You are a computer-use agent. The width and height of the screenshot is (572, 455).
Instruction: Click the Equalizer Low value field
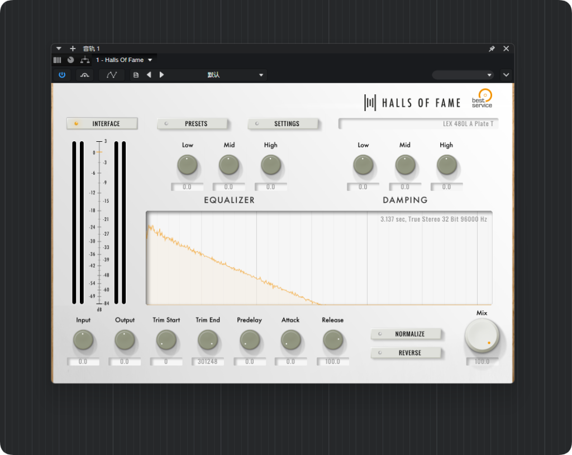187,187
